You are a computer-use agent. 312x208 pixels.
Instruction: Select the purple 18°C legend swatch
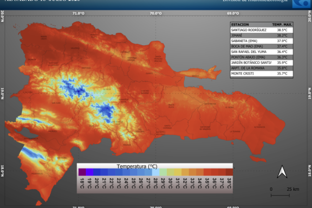click(x=82, y=172)
